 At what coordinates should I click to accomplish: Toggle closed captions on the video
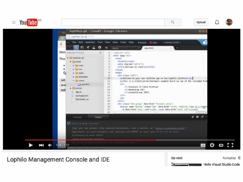tap(203, 145)
